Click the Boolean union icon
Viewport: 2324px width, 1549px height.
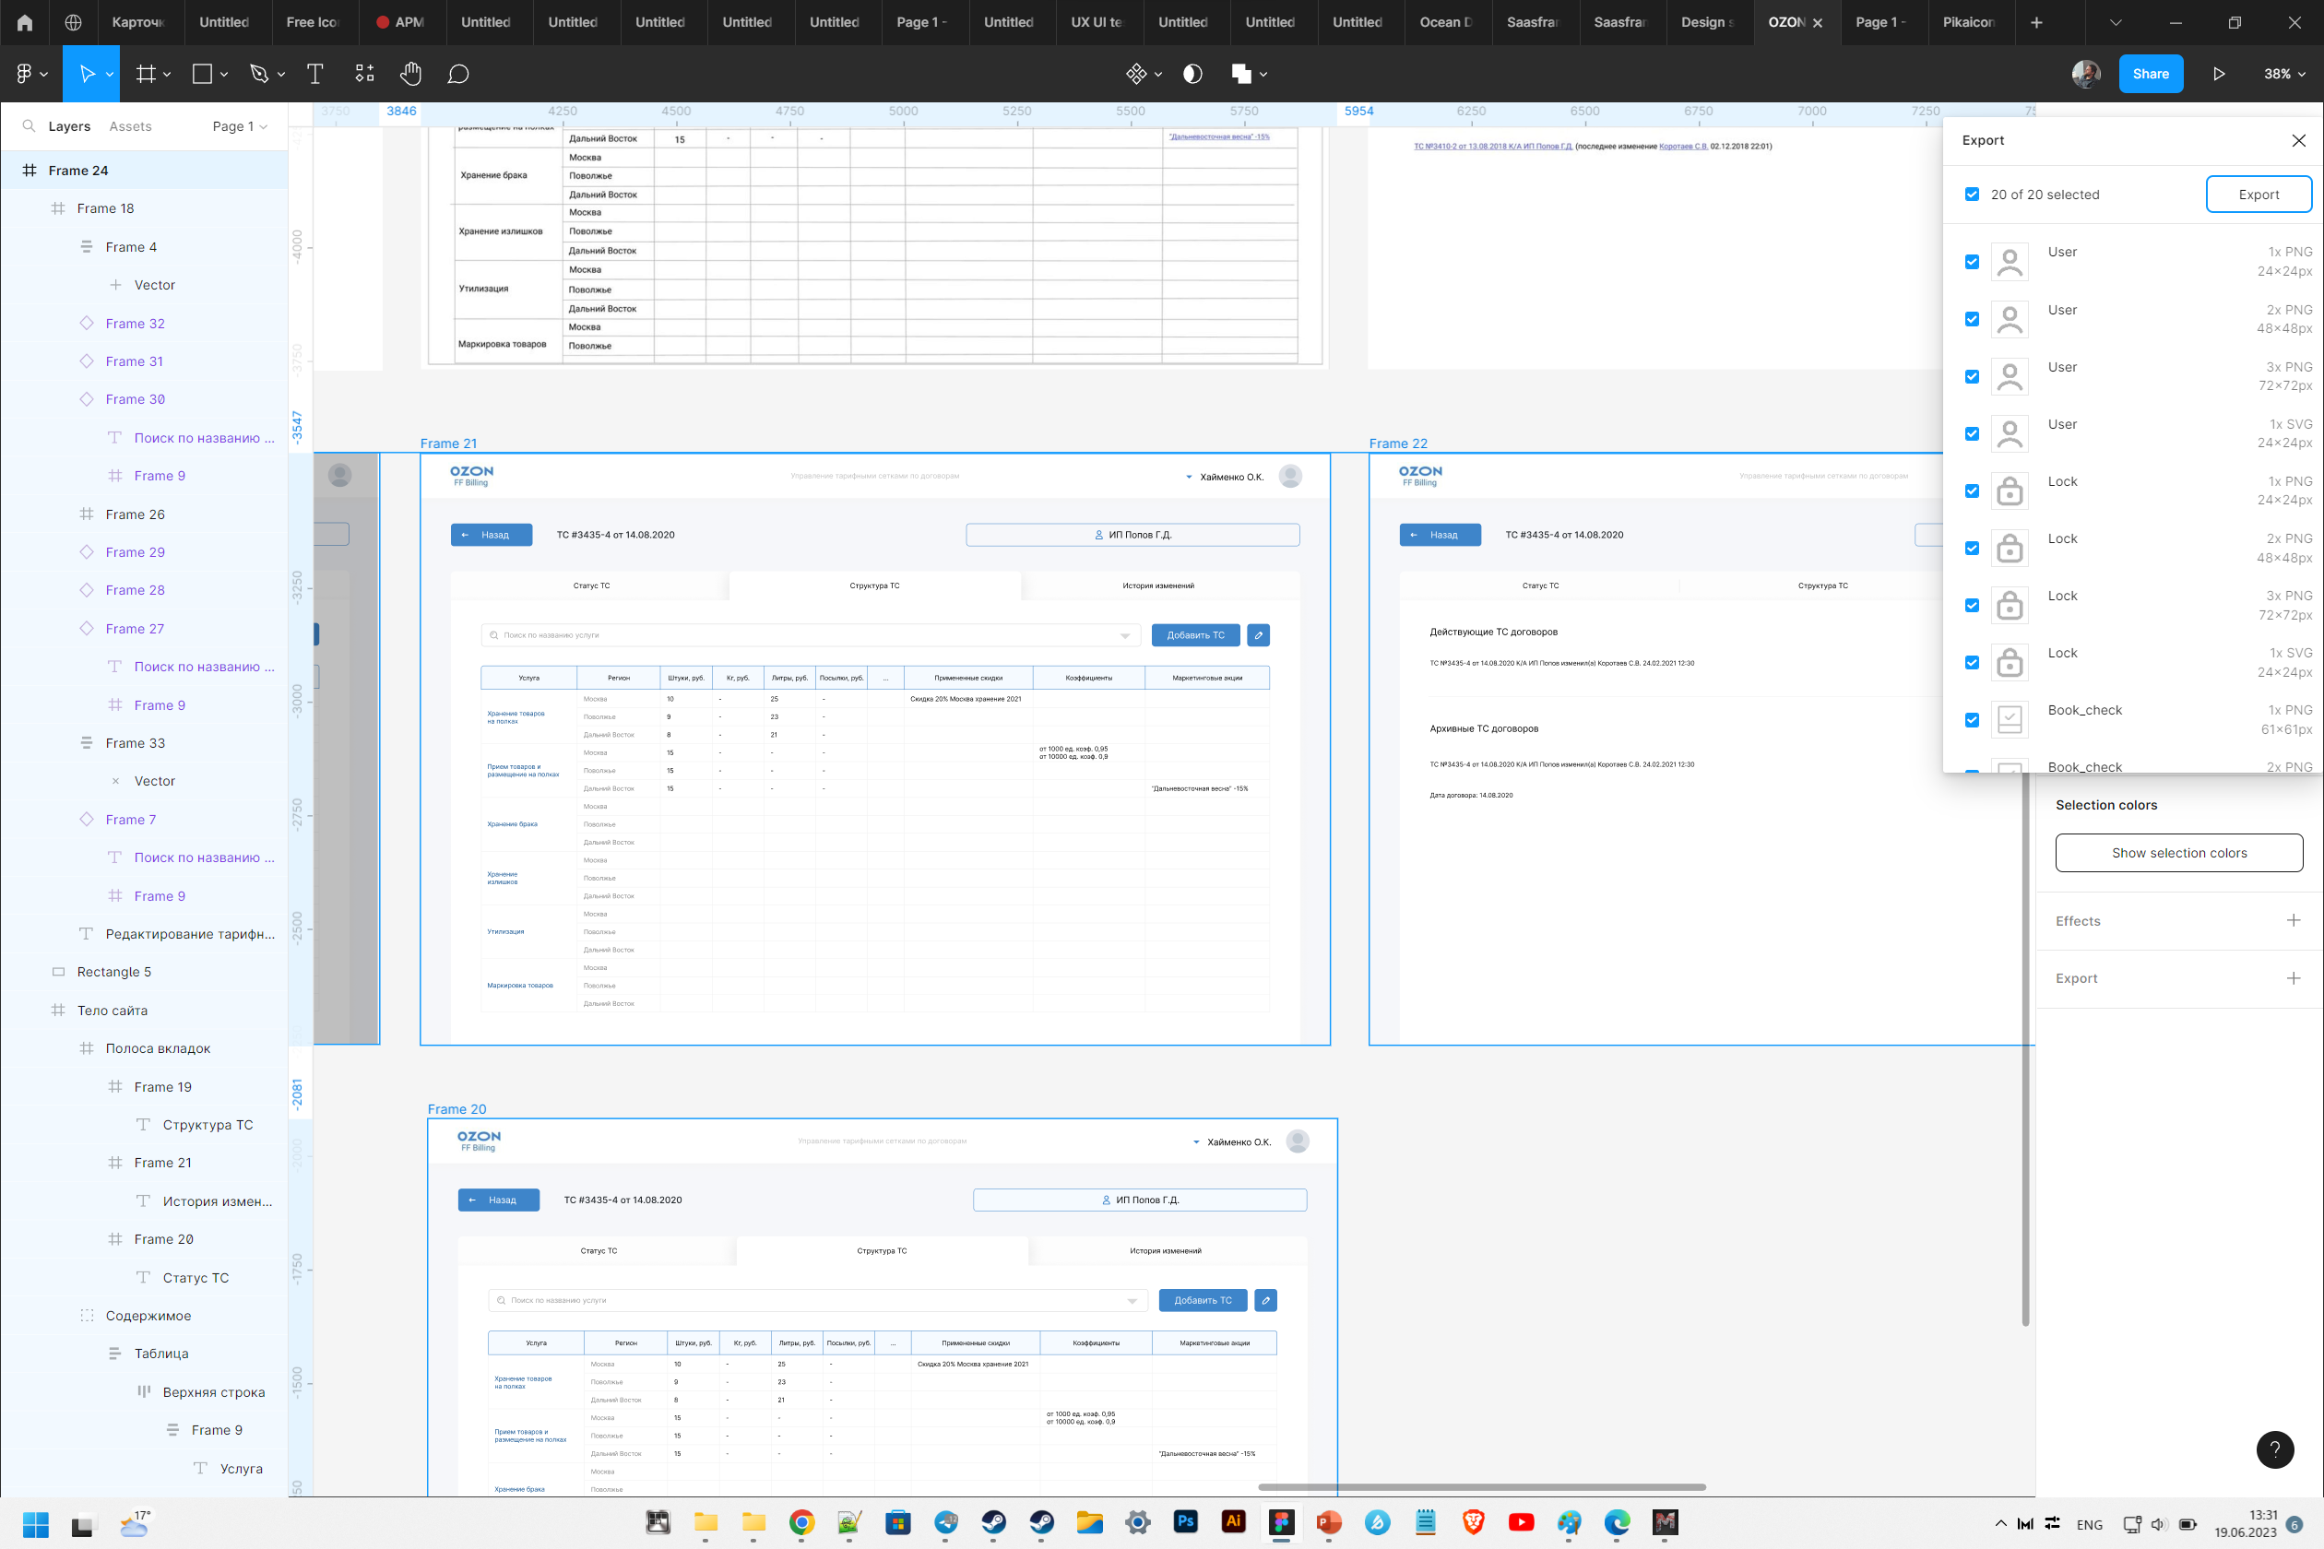click(1242, 74)
